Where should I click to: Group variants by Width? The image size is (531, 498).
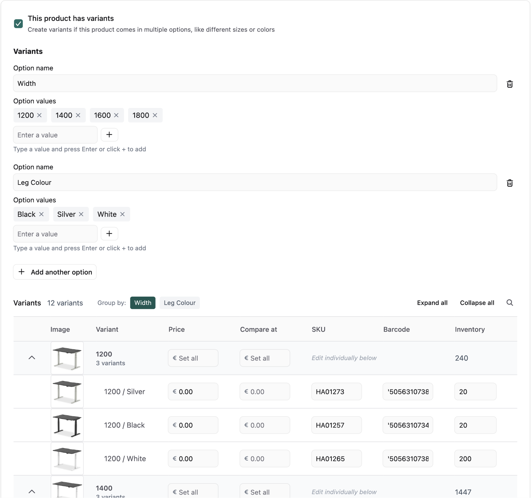[x=142, y=303]
